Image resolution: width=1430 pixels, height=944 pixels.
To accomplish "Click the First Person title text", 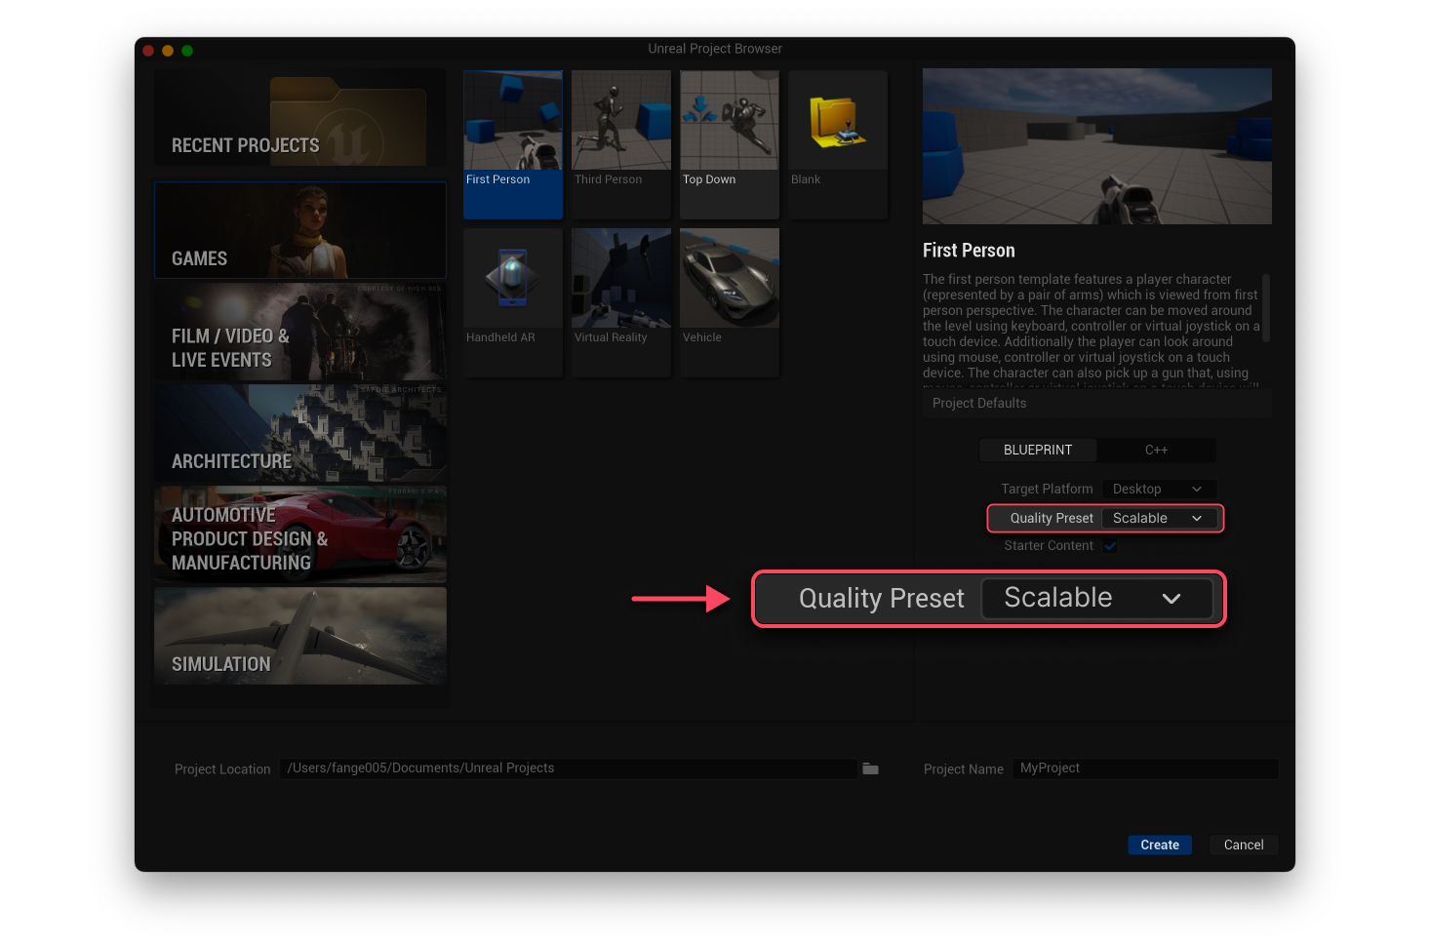I will point(969,251).
